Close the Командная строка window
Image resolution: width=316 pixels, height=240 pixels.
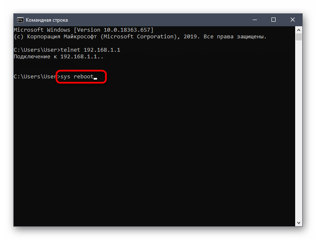tap(293, 20)
